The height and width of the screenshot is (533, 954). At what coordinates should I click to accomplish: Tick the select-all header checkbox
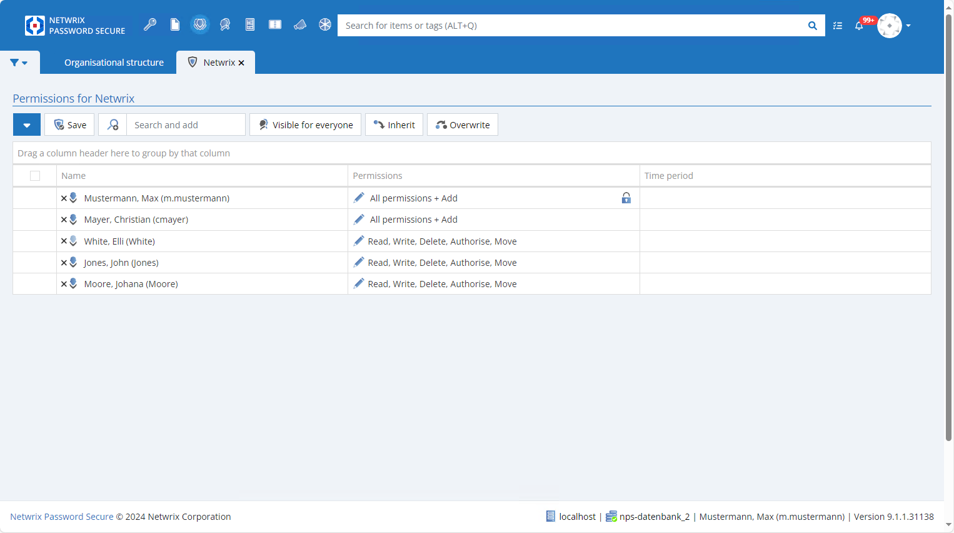35,176
